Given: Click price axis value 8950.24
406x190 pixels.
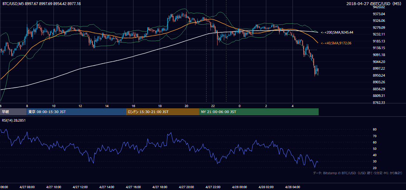Looking at the screenshot, I should click(x=379, y=75).
